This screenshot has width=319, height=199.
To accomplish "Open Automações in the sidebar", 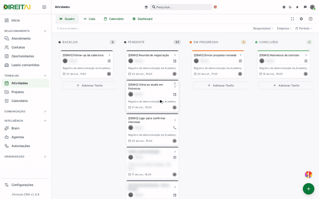I will (x=26, y=146).
